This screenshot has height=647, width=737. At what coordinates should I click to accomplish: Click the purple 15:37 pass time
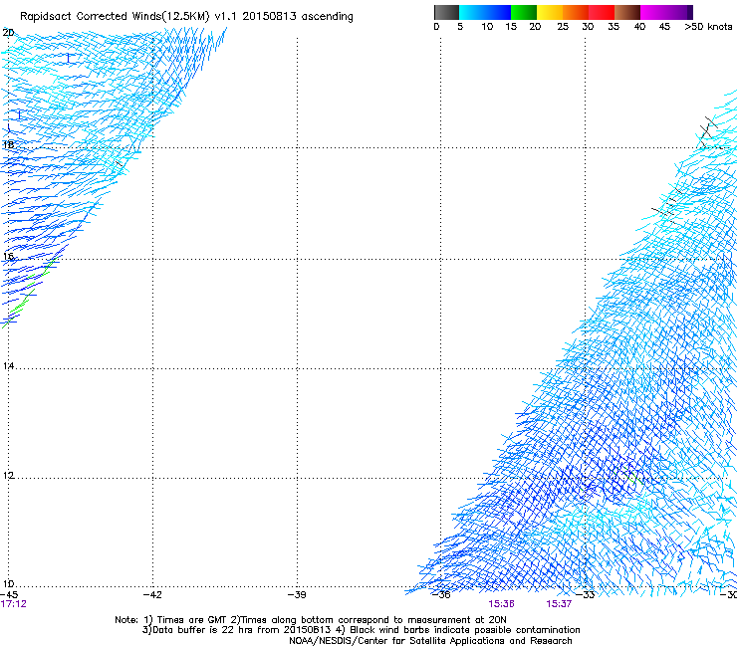(x=559, y=604)
